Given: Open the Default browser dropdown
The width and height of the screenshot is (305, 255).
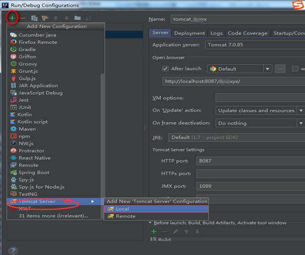Looking at the screenshot, I should (x=239, y=69).
